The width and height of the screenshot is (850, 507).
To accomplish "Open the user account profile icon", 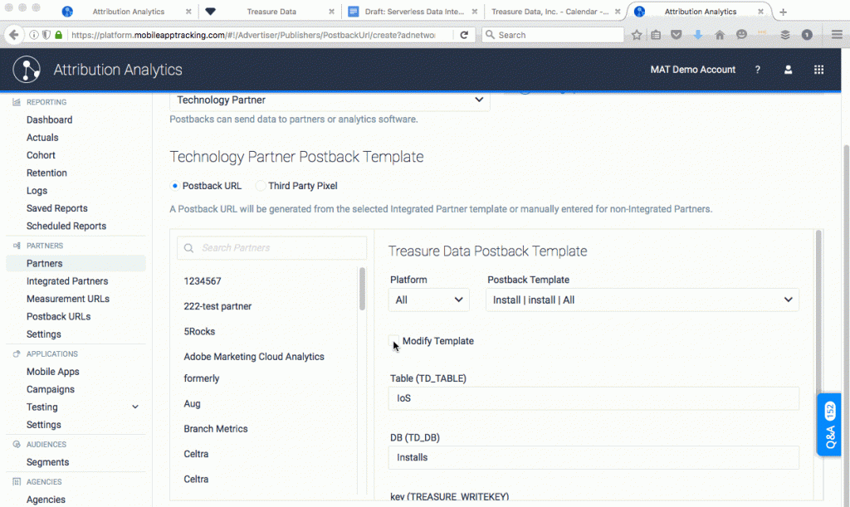I will pos(789,70).
